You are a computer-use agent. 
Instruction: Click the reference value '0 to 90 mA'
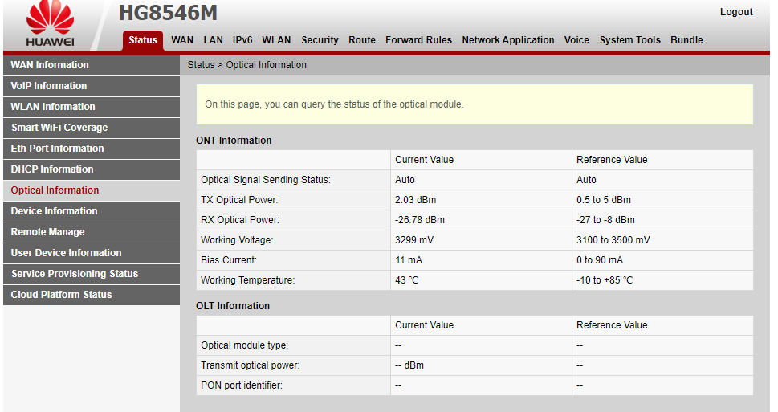click(600, 260)
